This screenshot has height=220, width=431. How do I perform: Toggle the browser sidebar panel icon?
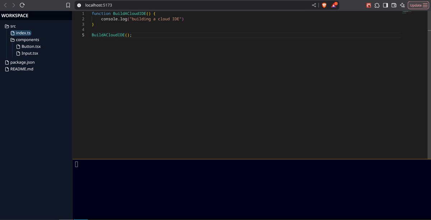coord(385,5)
